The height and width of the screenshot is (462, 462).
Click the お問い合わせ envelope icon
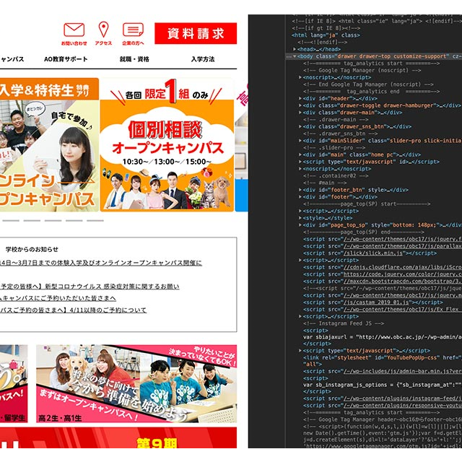(x=74, y=30)
